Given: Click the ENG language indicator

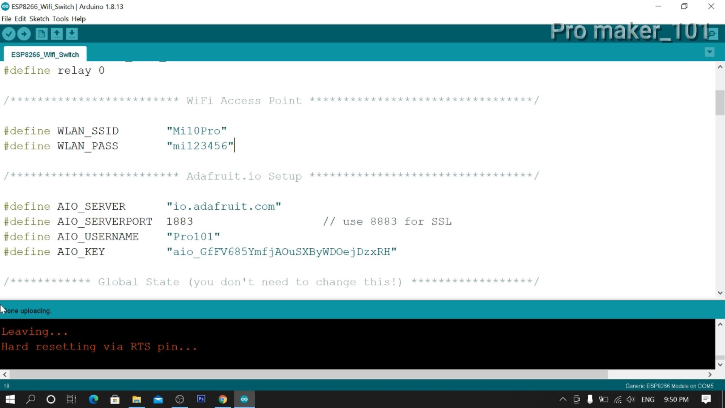Looking at the screenshot, I should coord(648,399).
